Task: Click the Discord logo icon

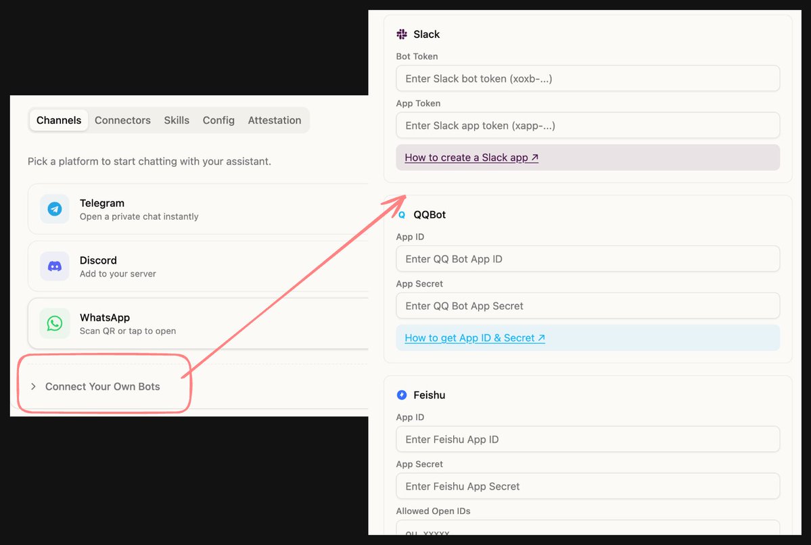Action: coord(55,266)
